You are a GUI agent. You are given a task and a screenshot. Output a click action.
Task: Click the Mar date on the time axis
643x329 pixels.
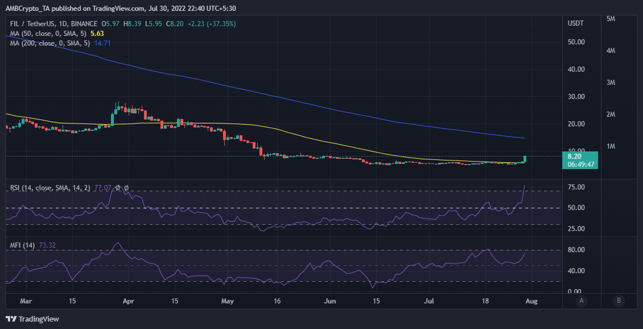(x=26, y=301)
